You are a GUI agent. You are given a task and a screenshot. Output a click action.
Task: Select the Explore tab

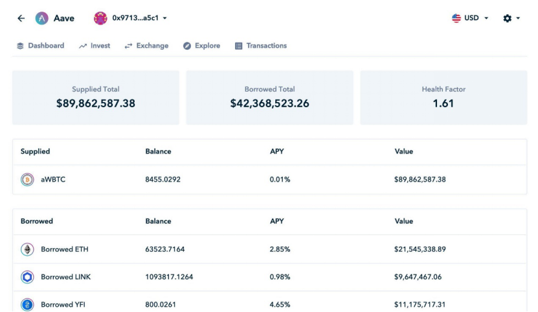(201, 46)
